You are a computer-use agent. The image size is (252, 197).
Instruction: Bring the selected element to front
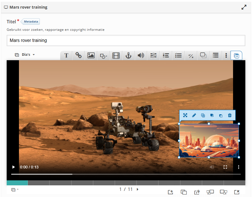(x=212, y=115)
